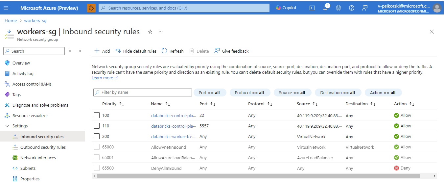Click the top search resources bar

point(184,8)
